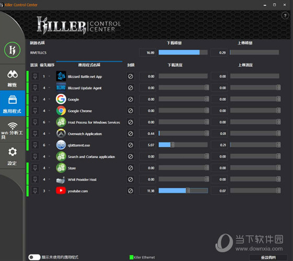Select the Google Chrome app icon
Viewport: 293px width, 261px height.
[61, 111]
